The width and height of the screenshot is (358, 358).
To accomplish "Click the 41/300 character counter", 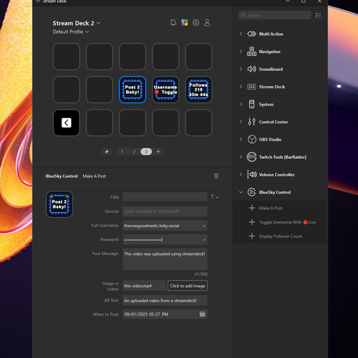I will (x=201, y=274).
